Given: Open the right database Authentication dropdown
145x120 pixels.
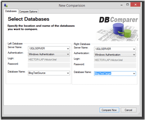Looking at the screenshot, I should [134, 54].
